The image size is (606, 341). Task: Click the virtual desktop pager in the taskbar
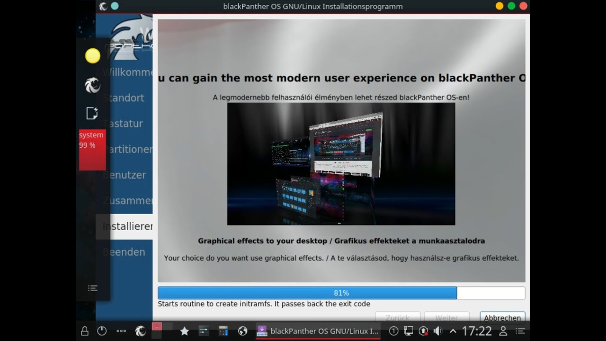point(162,331)
